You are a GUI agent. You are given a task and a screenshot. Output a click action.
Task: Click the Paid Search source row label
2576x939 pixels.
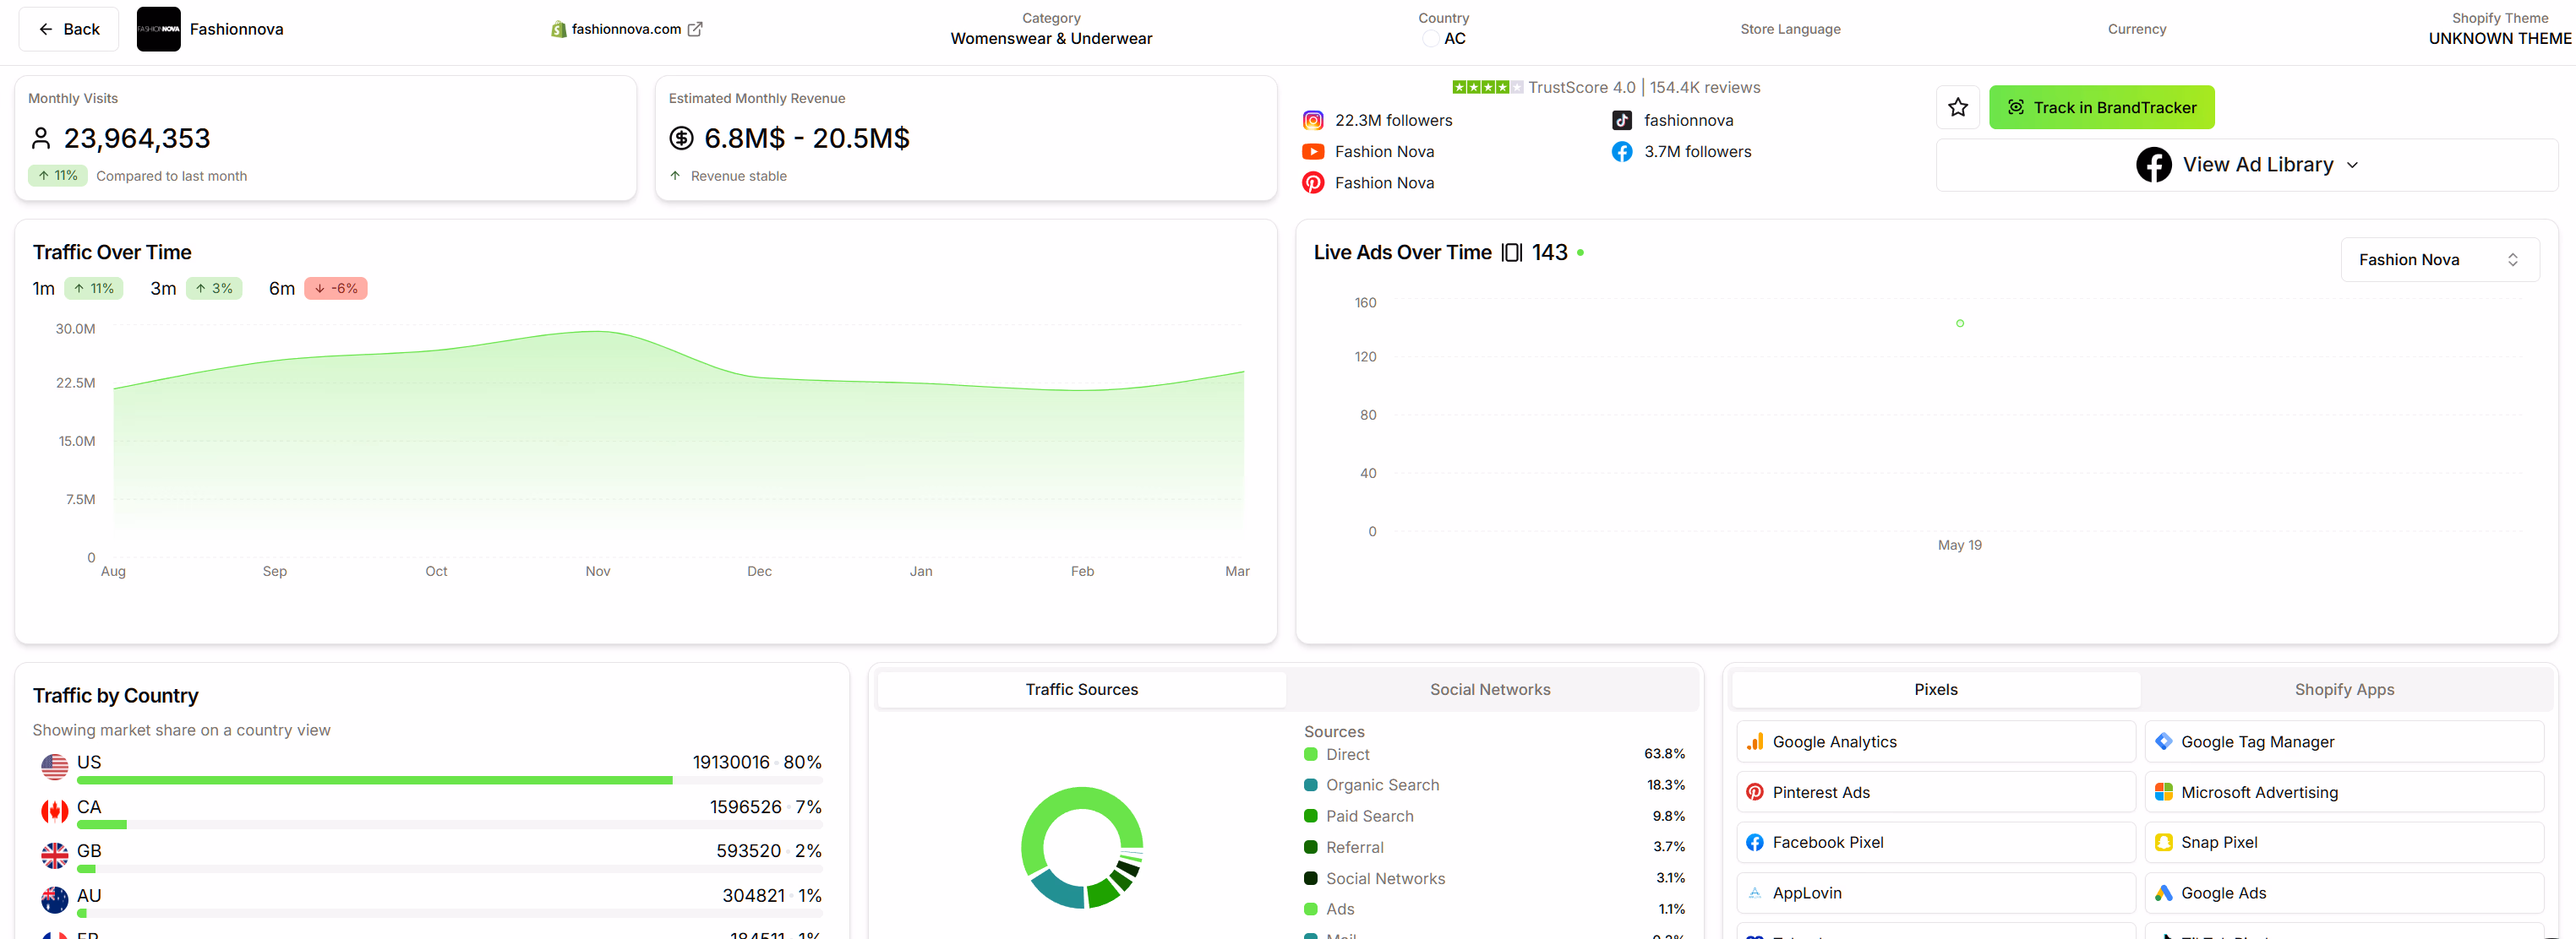(1369, 816)
